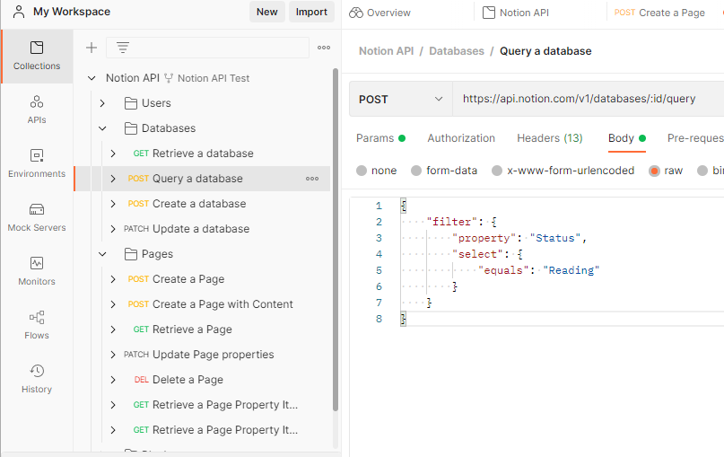Image resolution: width=724 pixels, height=457 pixels.
Task: Select the form-data body type
Action: (x=416, y=171)
